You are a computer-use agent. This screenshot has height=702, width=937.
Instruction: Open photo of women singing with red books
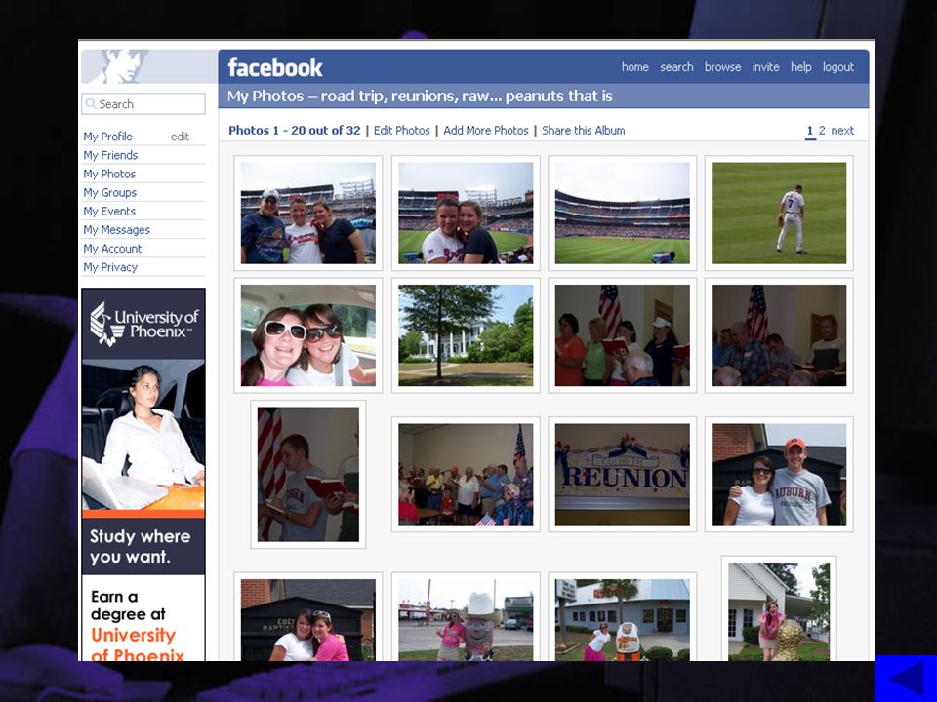pyautogui.click(x=622, y=335)
